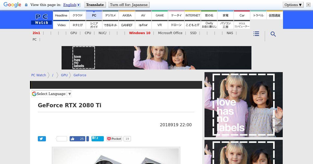Open the ネタとぴ tab

[77, 25]
